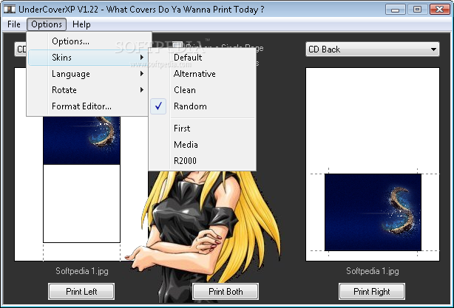Viewport: 454px width, 308px height.
Task: Click the Print Left button
Action: 81,291
